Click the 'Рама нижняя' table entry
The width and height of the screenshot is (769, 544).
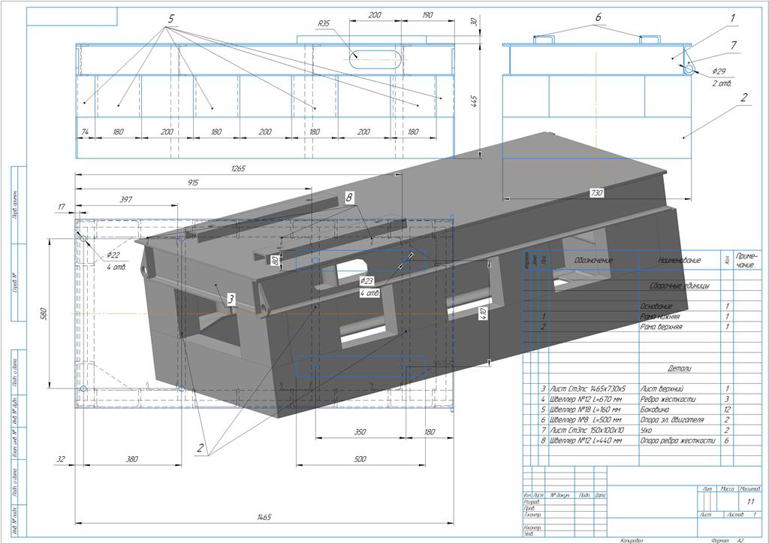pyautogui.click(x=659, y=316)
